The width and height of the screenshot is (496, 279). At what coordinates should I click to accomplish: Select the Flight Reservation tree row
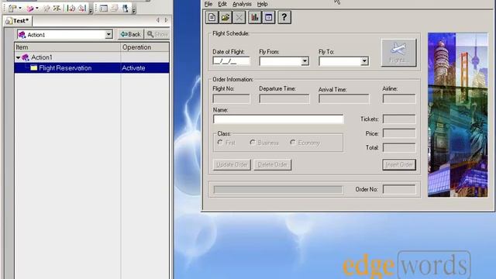tap(91, 68)
